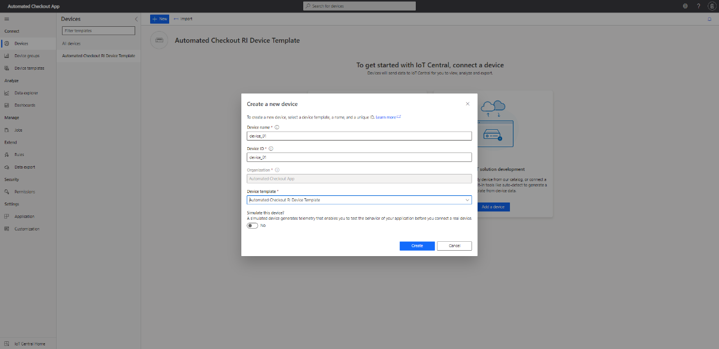Open the hamburger navigation menu

(7, 19)
